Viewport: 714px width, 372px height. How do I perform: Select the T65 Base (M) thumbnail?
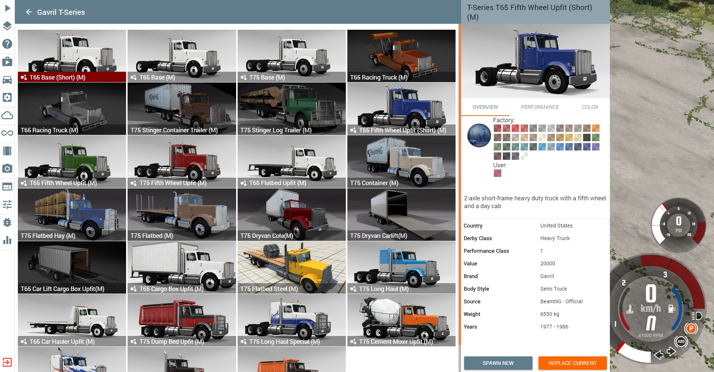pos(182,56)
